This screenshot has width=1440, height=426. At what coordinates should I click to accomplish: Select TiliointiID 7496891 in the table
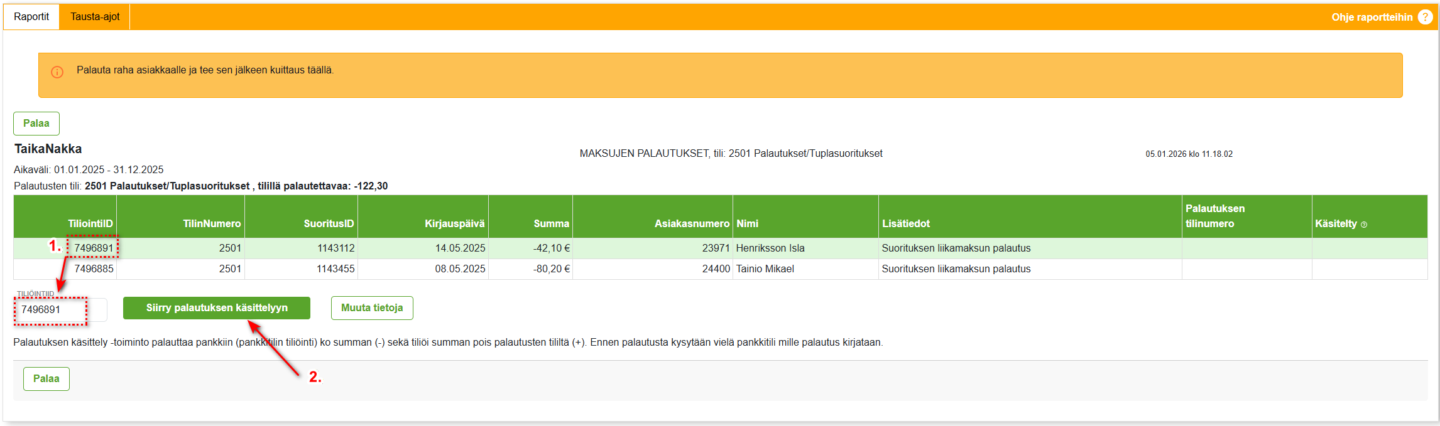coord(94,248)
